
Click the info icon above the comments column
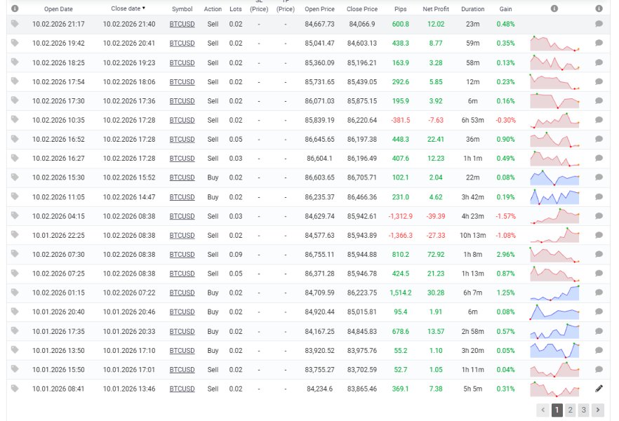pyautogui.click(x=599, y=8)
